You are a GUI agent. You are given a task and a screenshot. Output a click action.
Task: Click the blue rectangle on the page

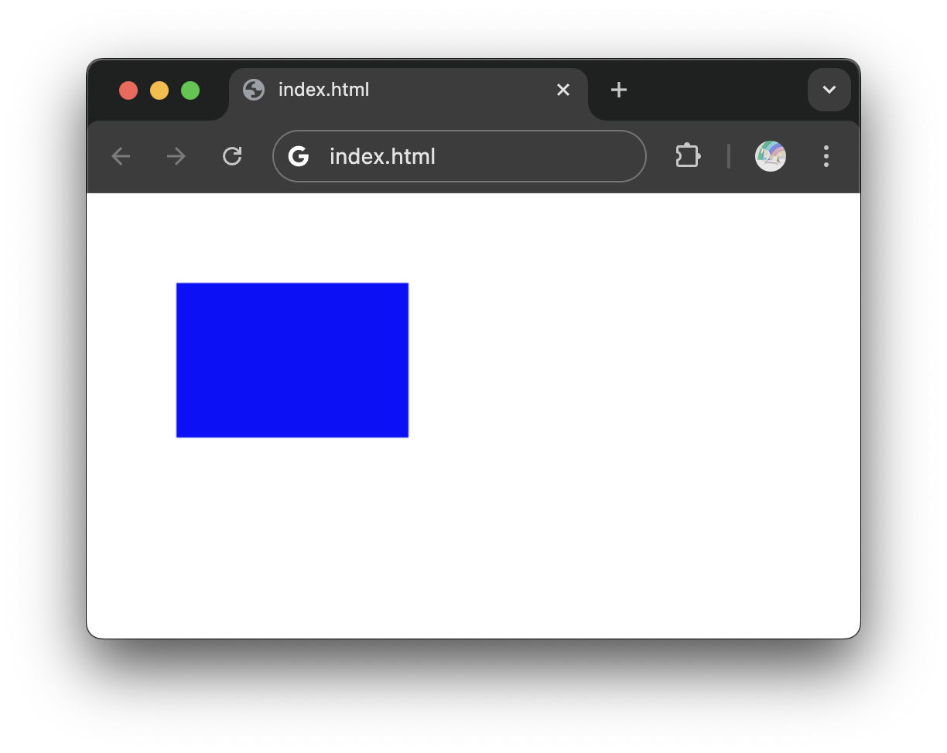pyautogui.click(x=292, y=360)
